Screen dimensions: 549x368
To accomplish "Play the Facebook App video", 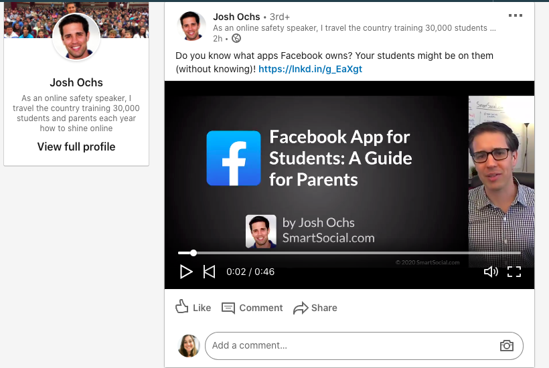I will point(186,272).
